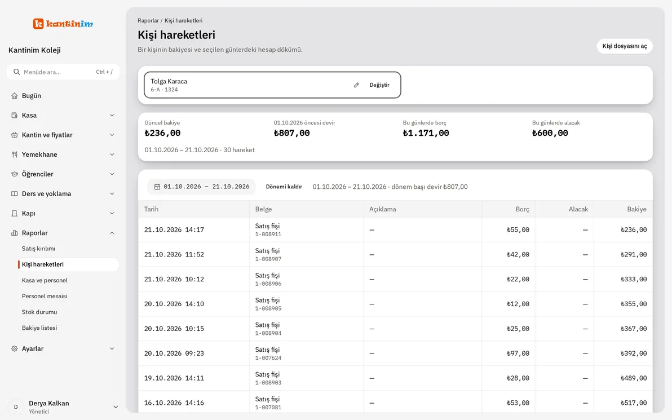Click the Dönemi kaldır button
This screenshot has width=672, height=420.
coord(284,187)
